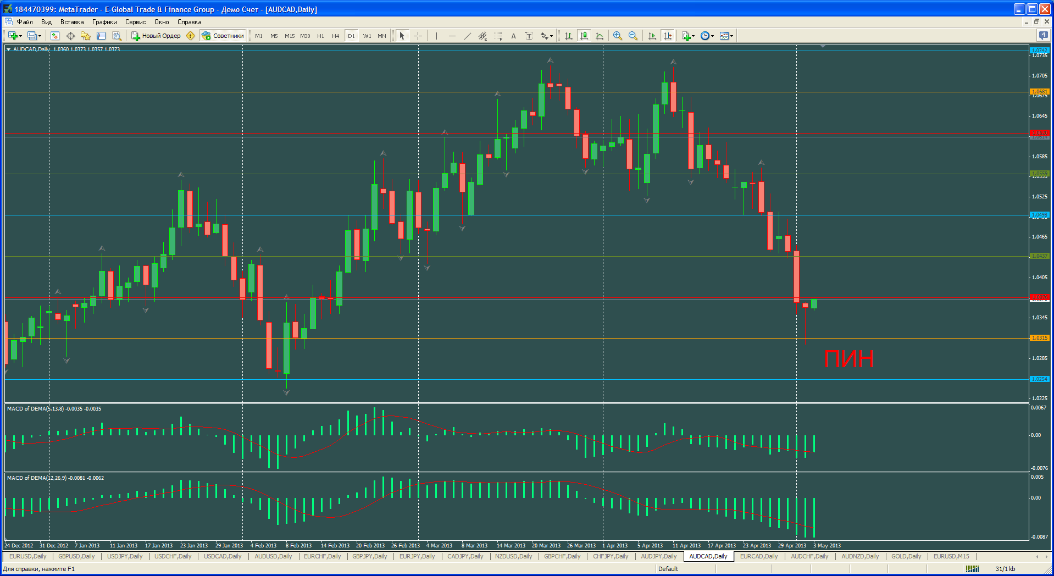Choose the text annotation tool A
Screen dimensions: 1054x576
(x=513, y=36)
